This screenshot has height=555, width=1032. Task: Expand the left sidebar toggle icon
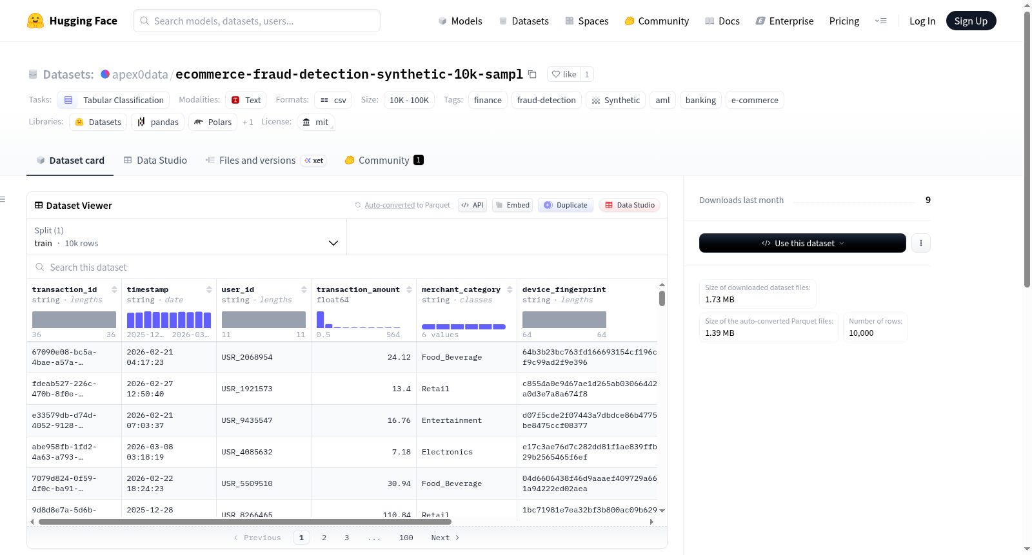click(x=3, y=199)
